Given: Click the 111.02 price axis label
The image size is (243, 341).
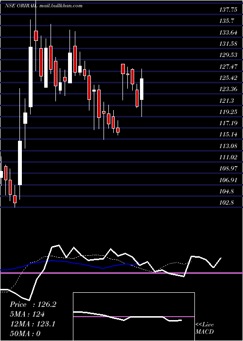Looking at the screenshot, I should click(x=228, y=157).
